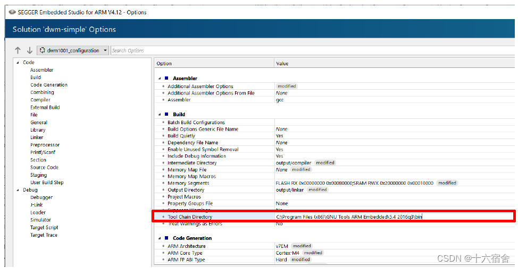This screenshot has width=518, height=268.
Task: Select Code Generation tree item
Action: [x=49, y=85]
